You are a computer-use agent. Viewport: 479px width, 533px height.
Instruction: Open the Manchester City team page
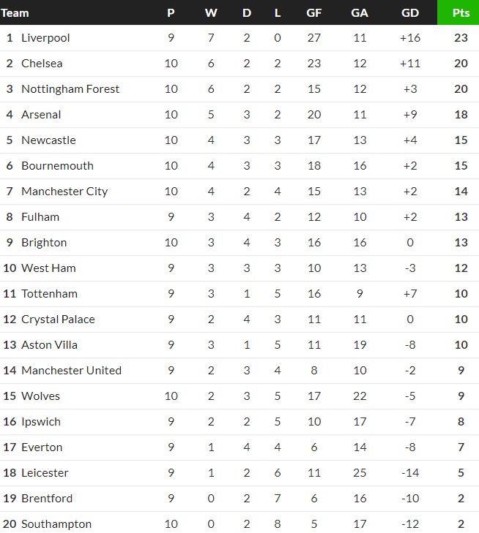tap(64, 192)
